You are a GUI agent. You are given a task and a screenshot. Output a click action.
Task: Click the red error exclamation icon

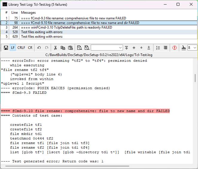click(175, 48)
